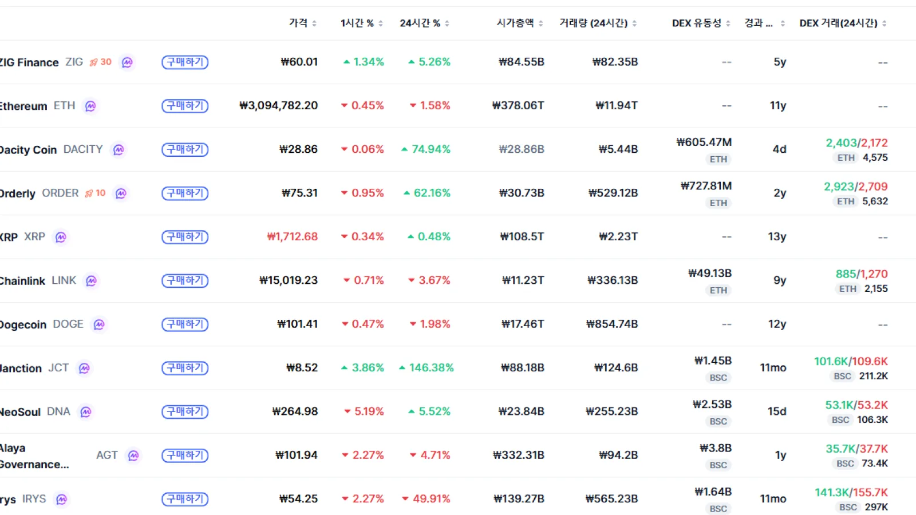The image size is (916, 515).
Task: Click the purple badge icon in Orderly row
Action: (121, 193)
